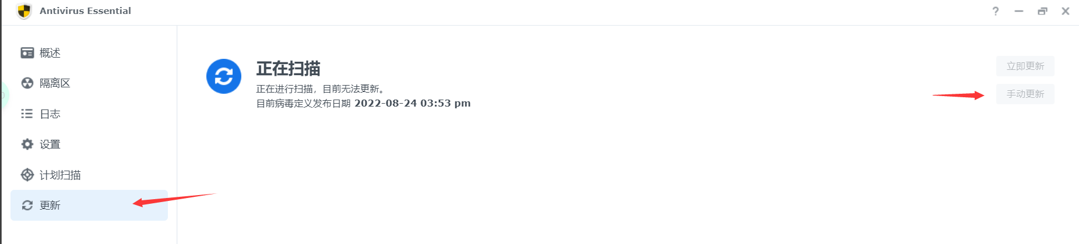
Task: Open logs via the 日志 list icon
Action: 27,114
